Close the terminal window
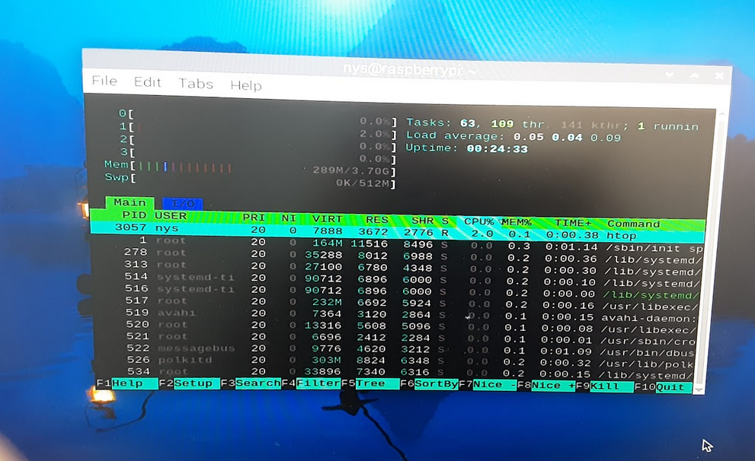755x461 pixels. click(x=719, y=75)
